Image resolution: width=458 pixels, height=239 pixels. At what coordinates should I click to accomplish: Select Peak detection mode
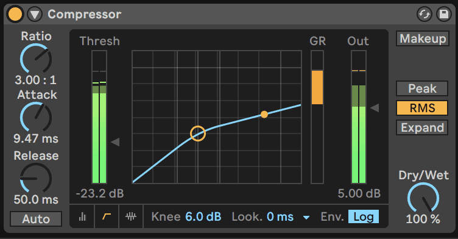(x=422, y=88)
